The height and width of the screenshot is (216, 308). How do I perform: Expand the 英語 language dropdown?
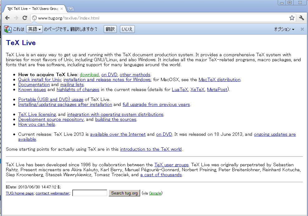coord(34,29)
